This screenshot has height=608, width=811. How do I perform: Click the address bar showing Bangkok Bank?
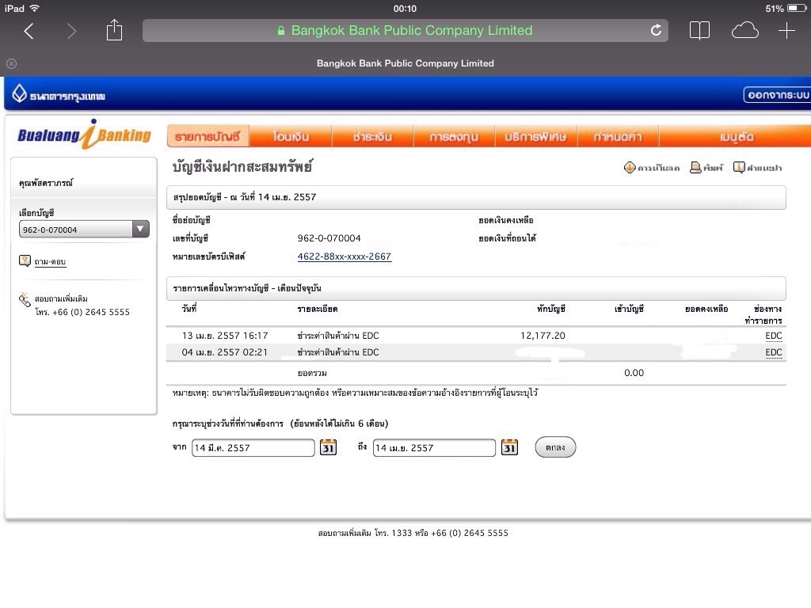click(x=405, y=31)
